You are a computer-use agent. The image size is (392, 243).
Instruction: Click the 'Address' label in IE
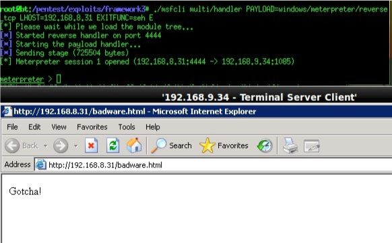[x=18, y=165]
